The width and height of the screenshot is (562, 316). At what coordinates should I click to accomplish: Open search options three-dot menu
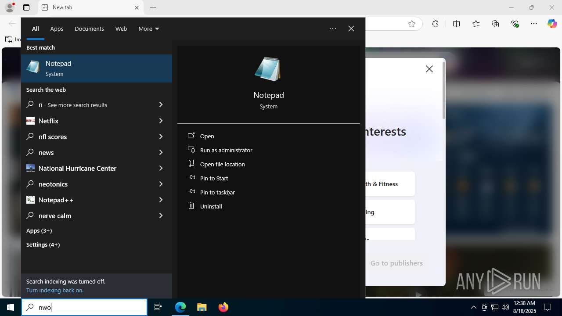pos(333,29)
